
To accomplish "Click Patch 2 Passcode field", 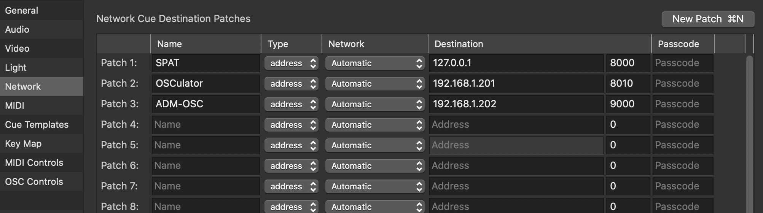I will click(683, 84).
